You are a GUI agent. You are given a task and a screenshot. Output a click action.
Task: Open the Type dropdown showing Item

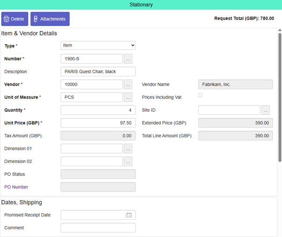pos(98,45)
